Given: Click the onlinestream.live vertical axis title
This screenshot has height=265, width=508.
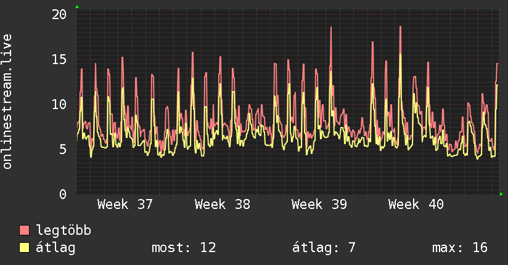Looking at the screenshot, I should [7, 102].
